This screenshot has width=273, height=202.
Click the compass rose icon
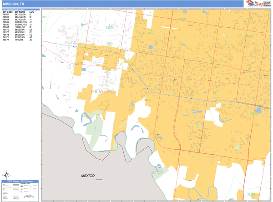pyautogui.click(x=7, y=174)
